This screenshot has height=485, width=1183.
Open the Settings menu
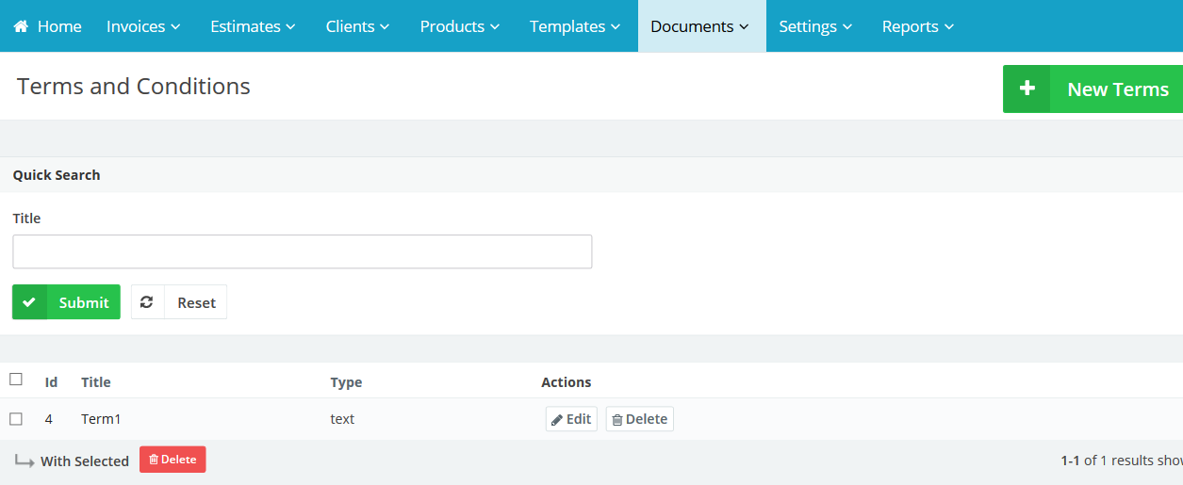tap(815, 26)
